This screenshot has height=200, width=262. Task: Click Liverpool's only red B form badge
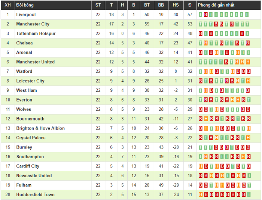point(206,15)
